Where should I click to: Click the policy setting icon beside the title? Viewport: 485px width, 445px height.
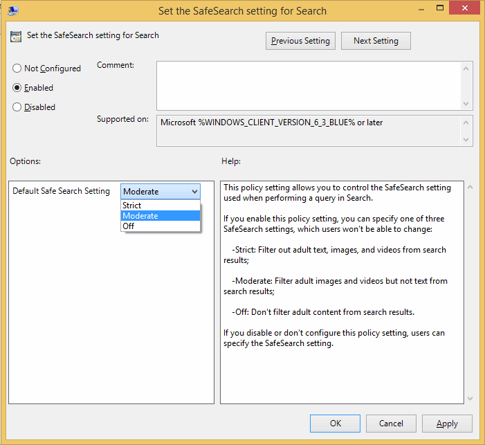click(x=16, y=37)
